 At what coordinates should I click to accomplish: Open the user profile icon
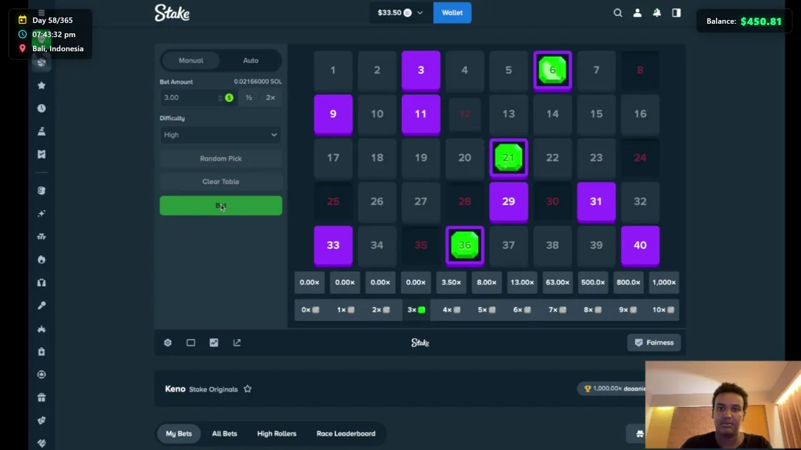pyautogui.click(x=637, y=12)
